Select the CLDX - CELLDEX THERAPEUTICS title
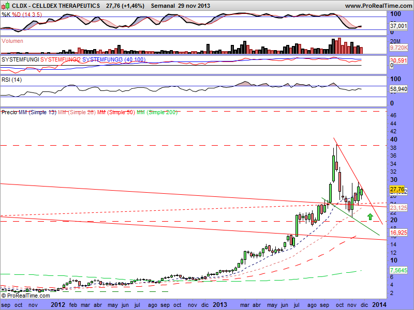 [x=56, y=6]
